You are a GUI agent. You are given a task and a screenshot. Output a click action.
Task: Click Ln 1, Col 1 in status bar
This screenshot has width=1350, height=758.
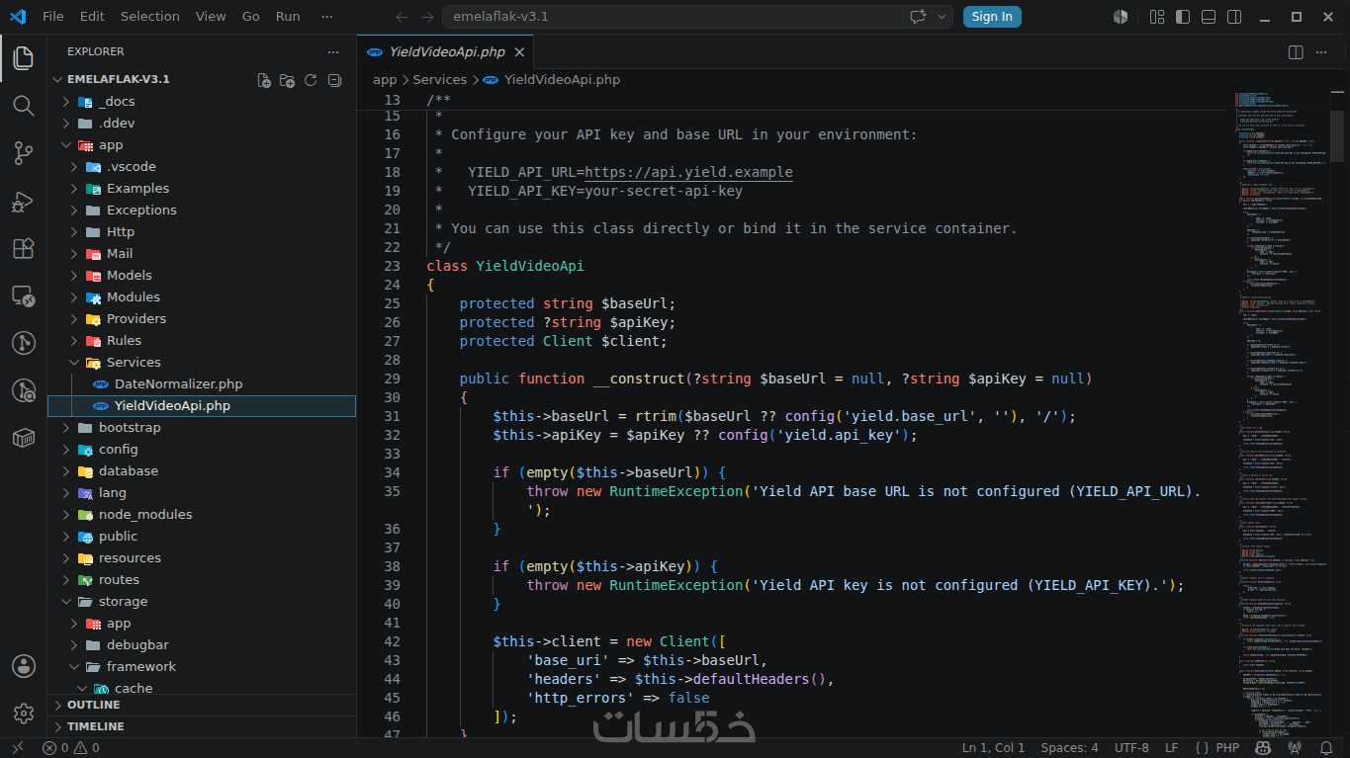point(993,748)
